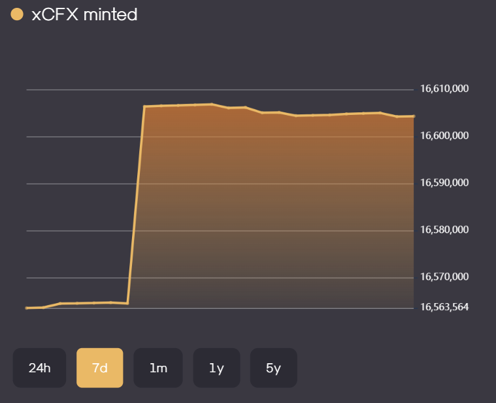The width and height of the screenshot is (496, 403).
Task: Click the leftmost data point on the line
Action: (x=27, y=308)
